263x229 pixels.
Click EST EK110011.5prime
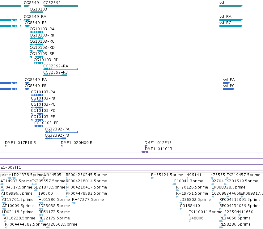coord(205,212)
